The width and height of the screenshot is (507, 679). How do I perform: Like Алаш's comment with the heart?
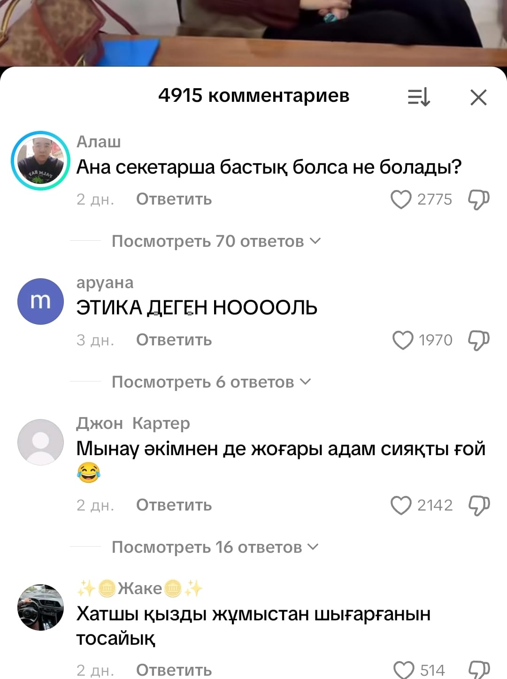click(401, 199)
